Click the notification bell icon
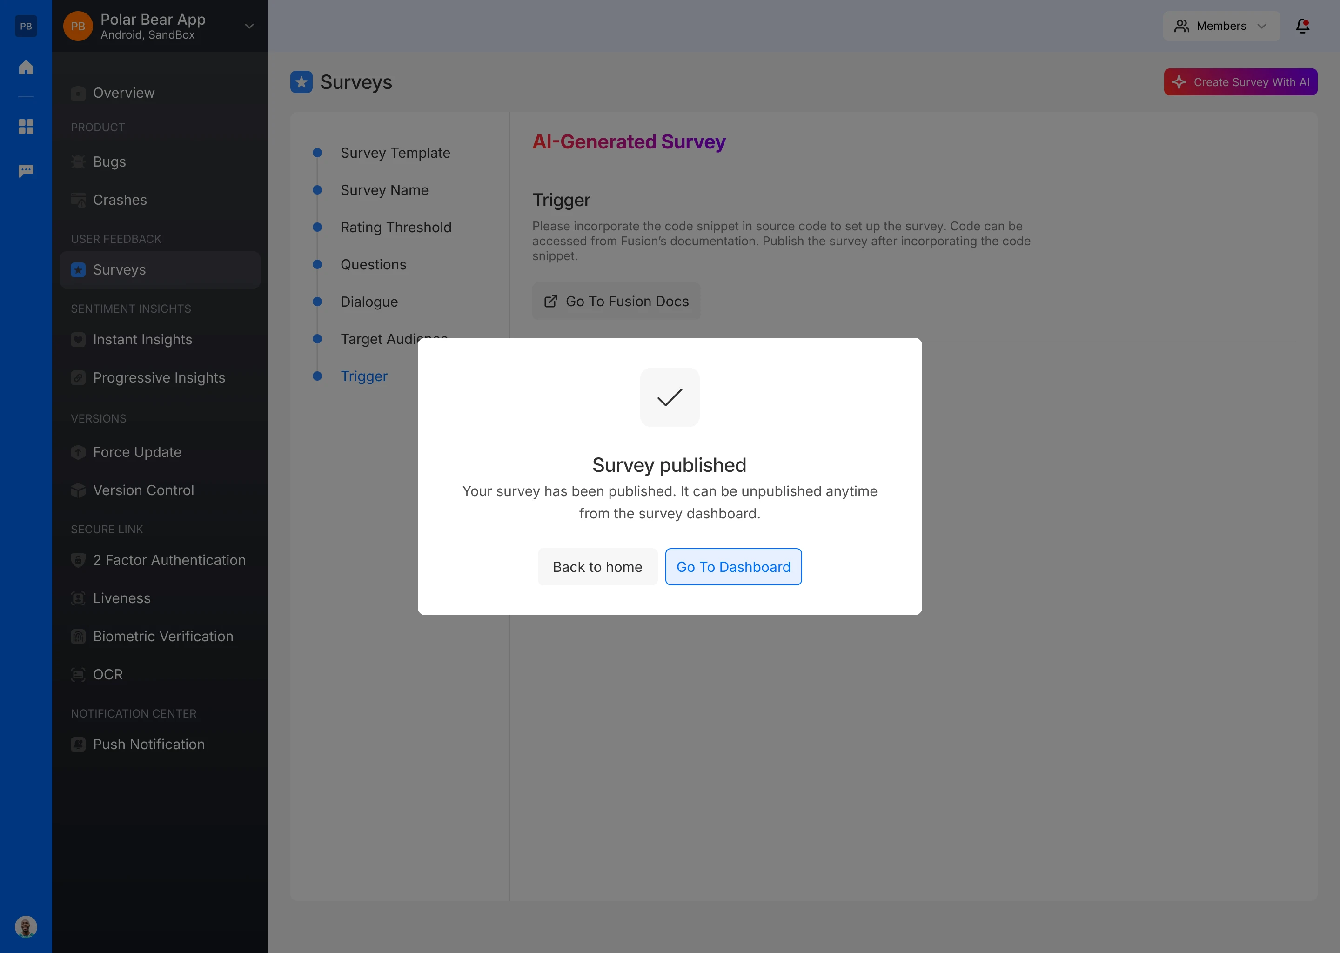 click(x=1302, y=26)
